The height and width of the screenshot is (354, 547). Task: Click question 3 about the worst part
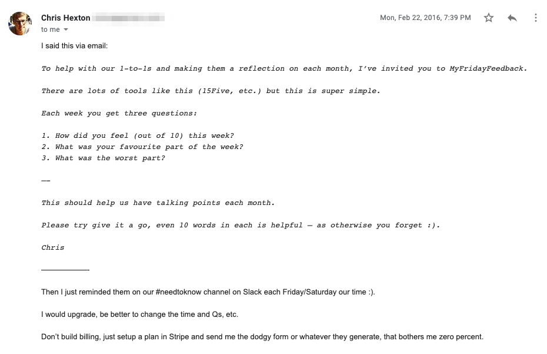103,158
